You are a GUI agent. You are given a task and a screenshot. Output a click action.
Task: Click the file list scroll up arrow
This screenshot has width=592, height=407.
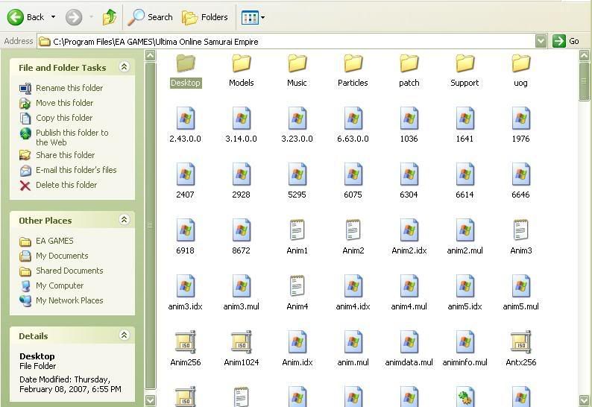584,56
